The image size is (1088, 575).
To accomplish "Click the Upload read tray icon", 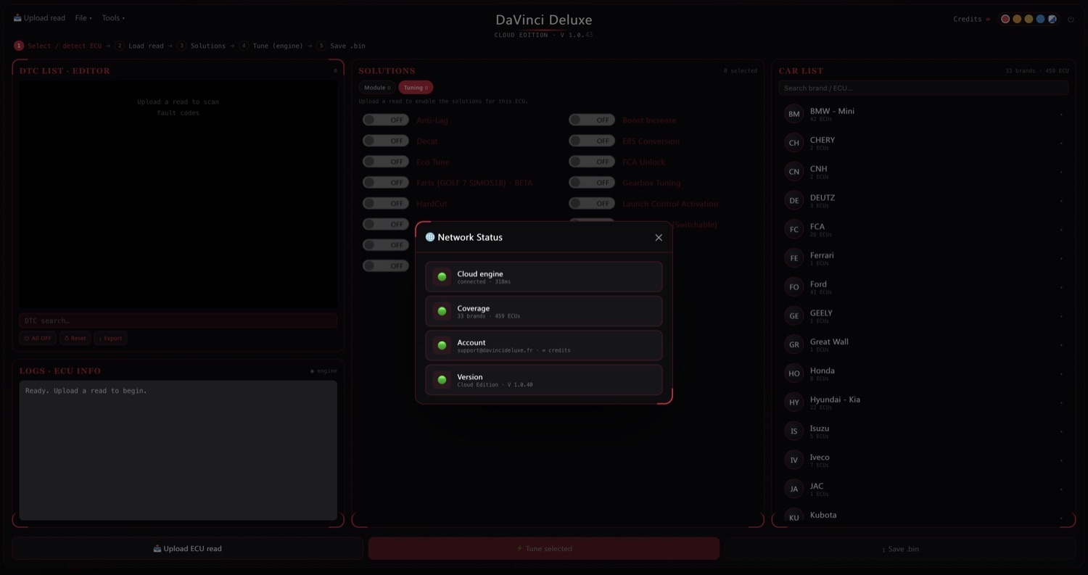I will (x=17, y=18).
